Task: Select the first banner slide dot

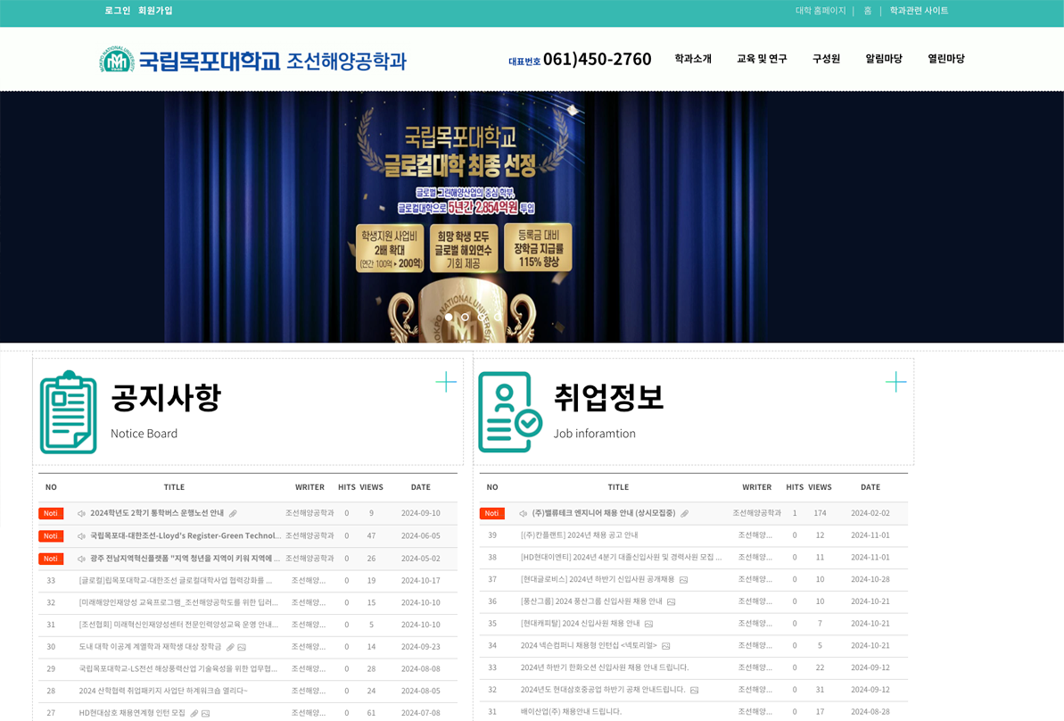Action: [449, 317]
